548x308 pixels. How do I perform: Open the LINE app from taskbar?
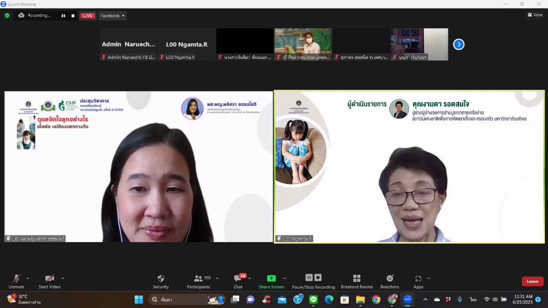[313, 299]
